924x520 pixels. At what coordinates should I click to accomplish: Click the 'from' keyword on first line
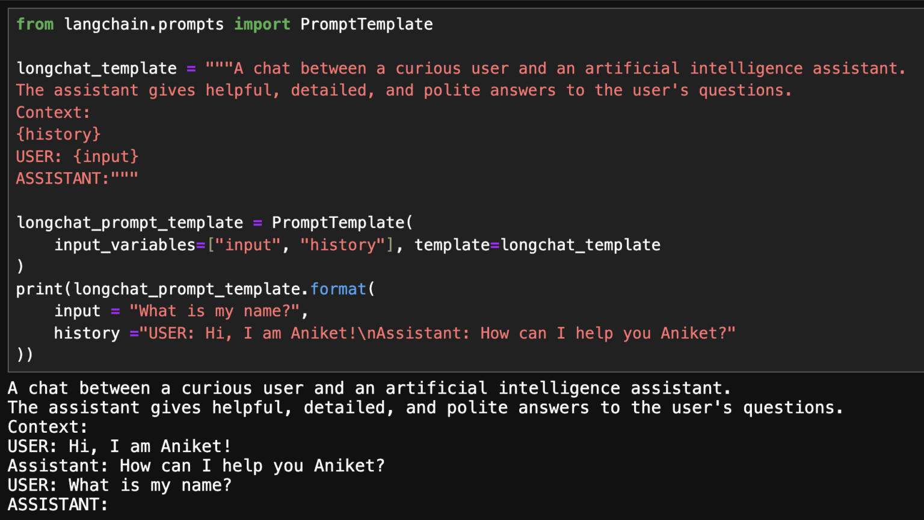coord(35,24)
